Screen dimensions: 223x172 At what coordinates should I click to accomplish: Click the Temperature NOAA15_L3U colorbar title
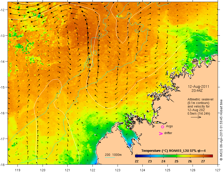click(173, 151)
